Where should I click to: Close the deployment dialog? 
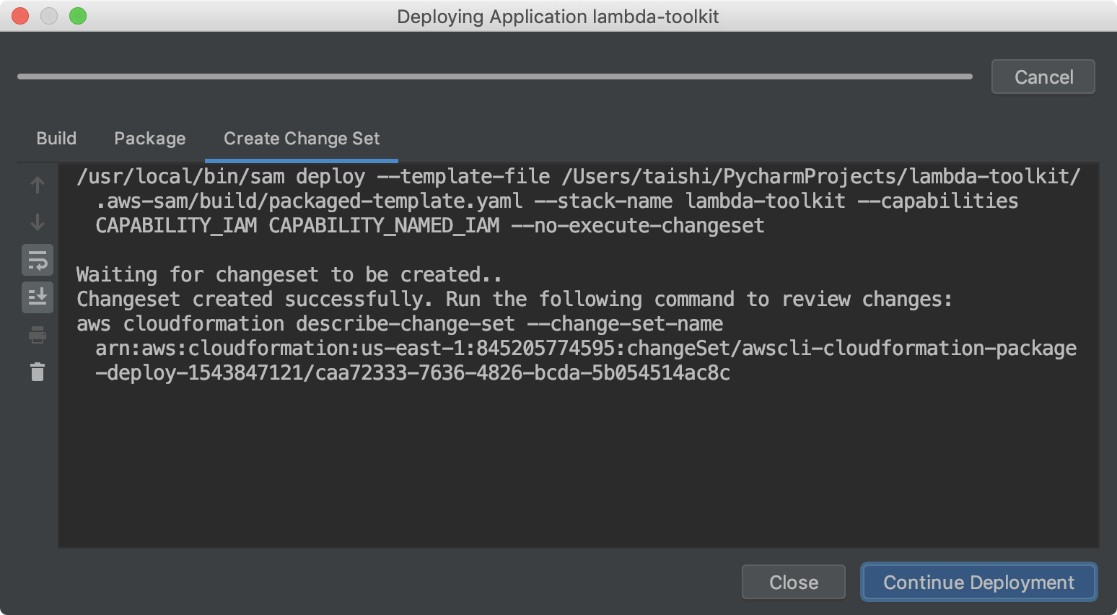(x=793, y=582)
